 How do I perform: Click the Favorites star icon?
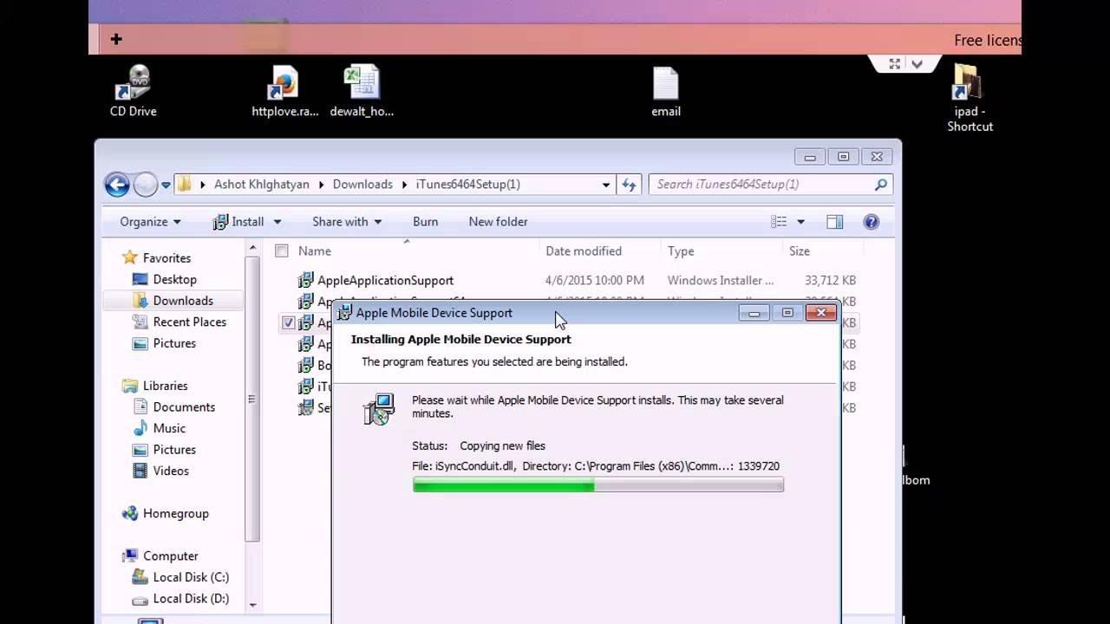[x=130, y=257]
